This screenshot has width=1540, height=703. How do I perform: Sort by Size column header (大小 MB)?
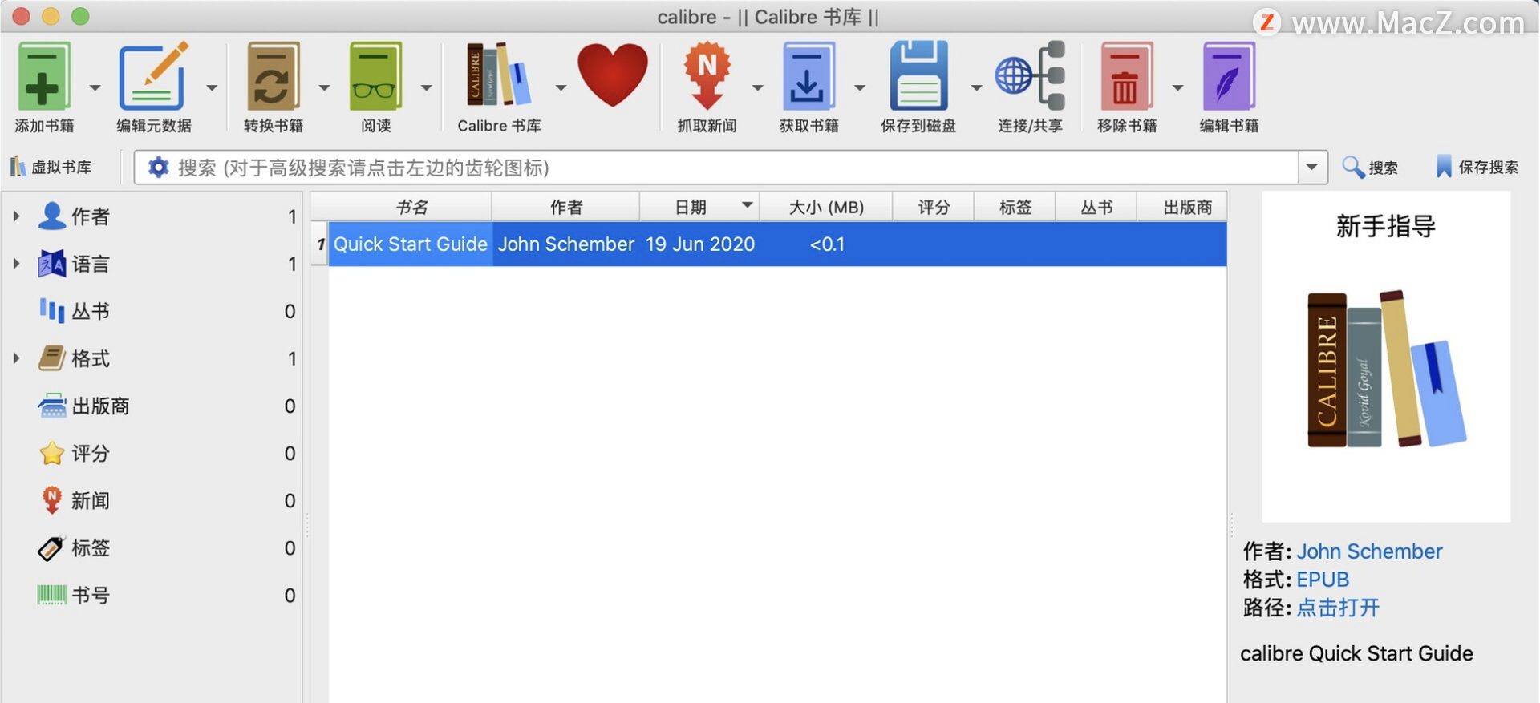click(x=825, y=208)
